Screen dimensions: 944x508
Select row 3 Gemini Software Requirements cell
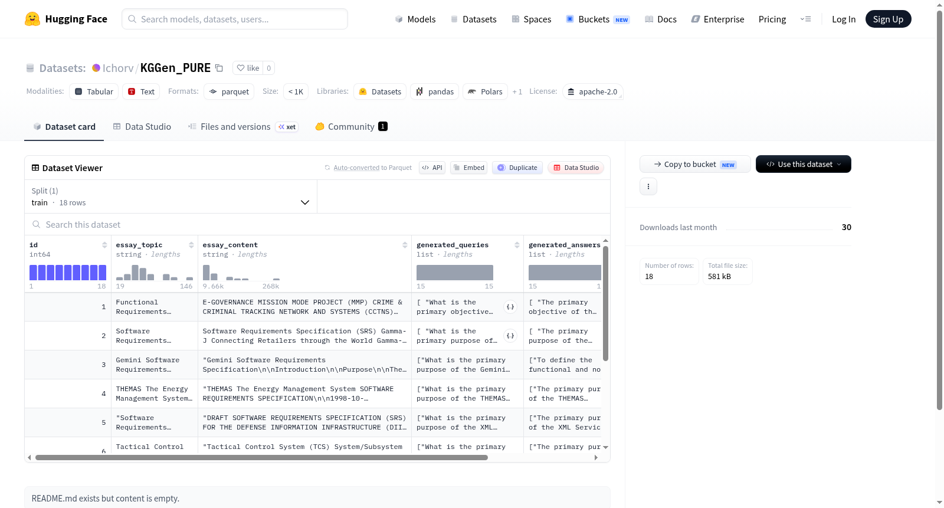(x=155, y=365)
